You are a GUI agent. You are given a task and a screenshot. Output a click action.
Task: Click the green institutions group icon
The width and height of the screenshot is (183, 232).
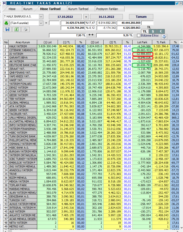6,23
